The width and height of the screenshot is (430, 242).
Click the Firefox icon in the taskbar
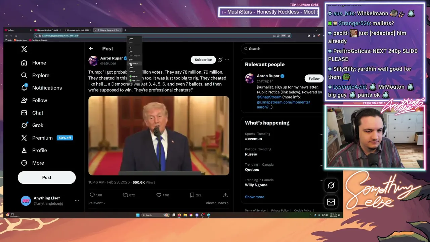[179, 215]
